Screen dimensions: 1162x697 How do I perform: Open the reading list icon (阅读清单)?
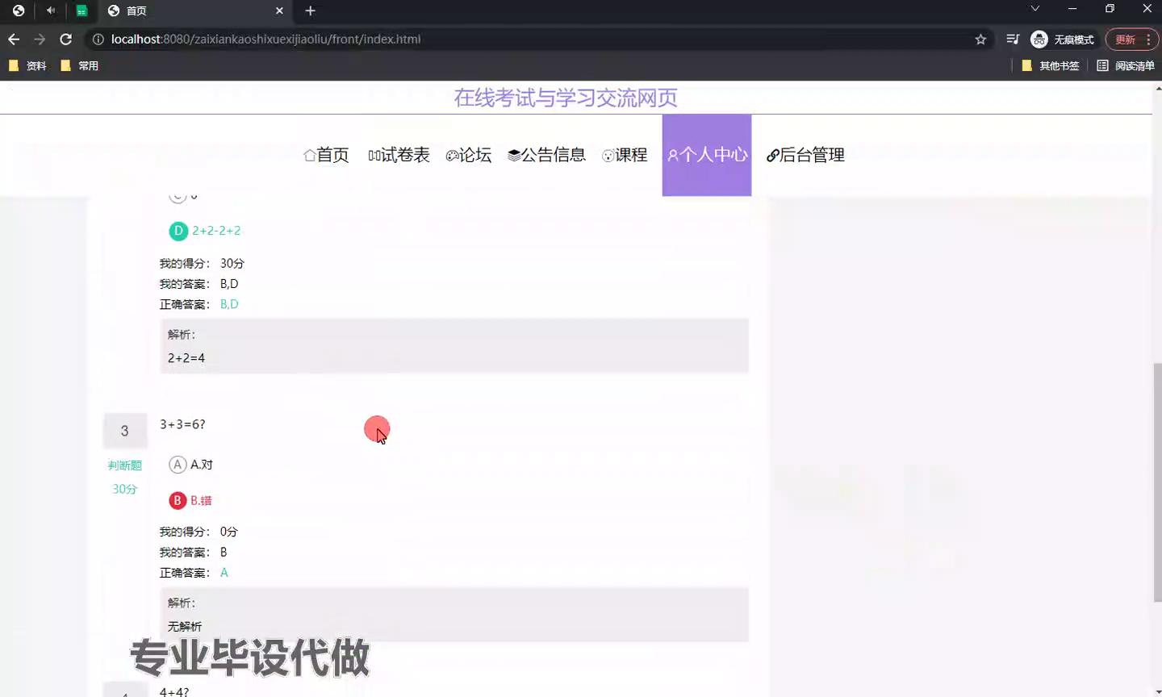[1125, 65]
